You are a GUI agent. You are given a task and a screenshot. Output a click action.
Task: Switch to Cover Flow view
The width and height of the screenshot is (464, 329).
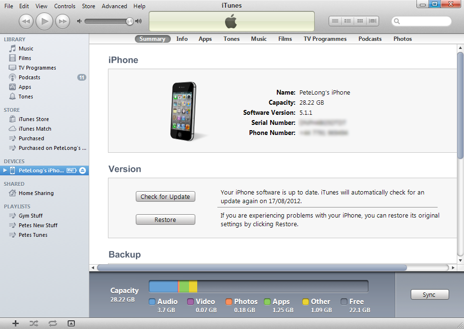[x=372, y=21]
